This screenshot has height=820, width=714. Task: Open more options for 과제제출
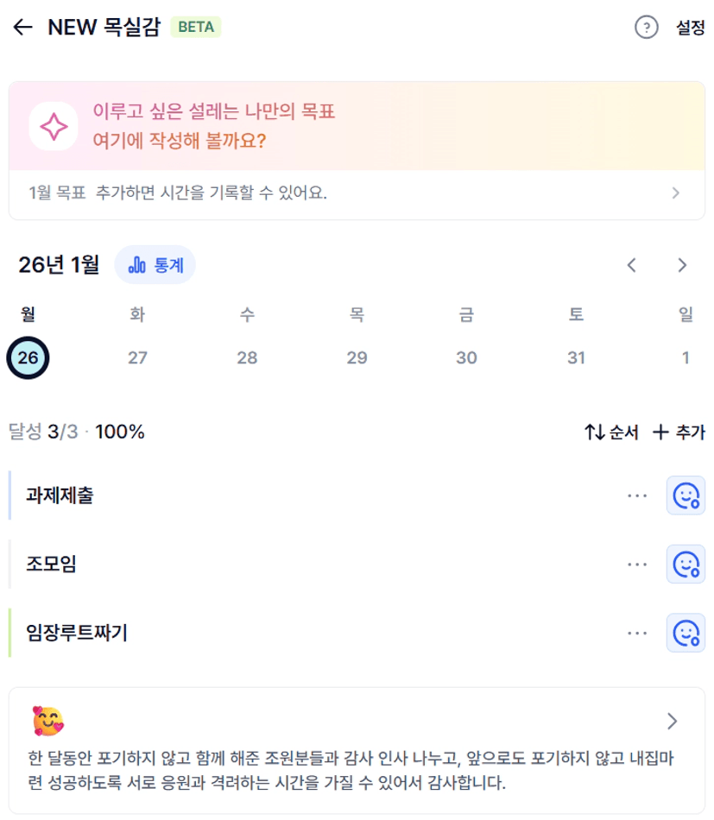[x=637, y=495]
